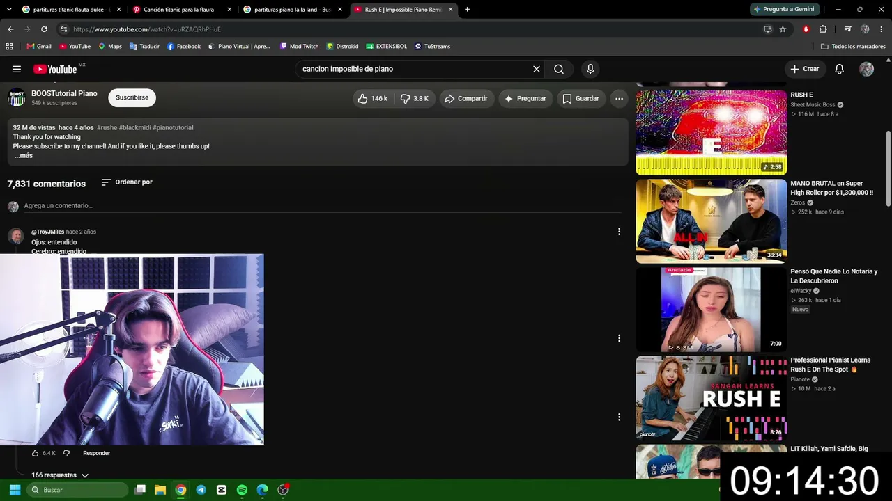Screen dimensions: 892x501
Task: Open the media controls music icon
Action: [x=847, y=29]
